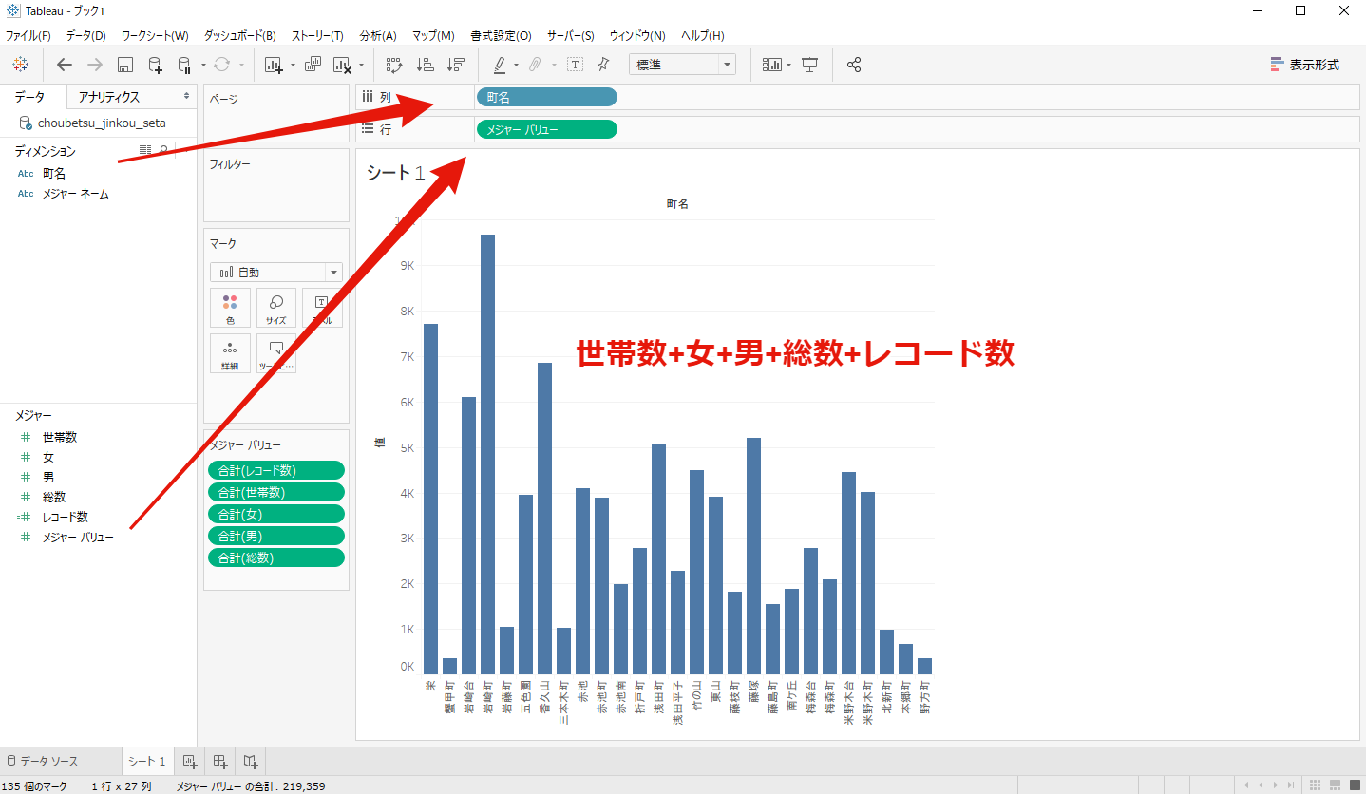Click the highlight pen icon
The width and height of the screenshot is (1366, 794).
coord(500,65)
